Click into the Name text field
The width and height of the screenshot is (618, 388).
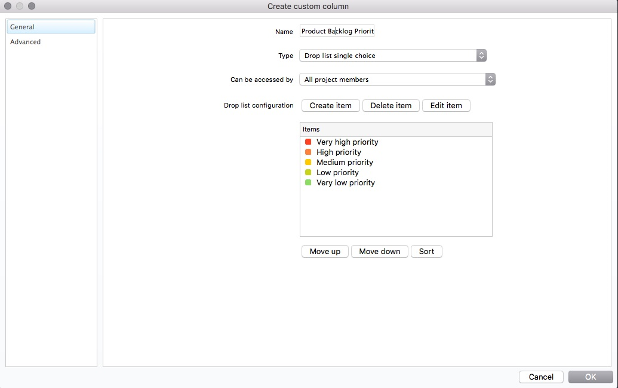(337, 31)
